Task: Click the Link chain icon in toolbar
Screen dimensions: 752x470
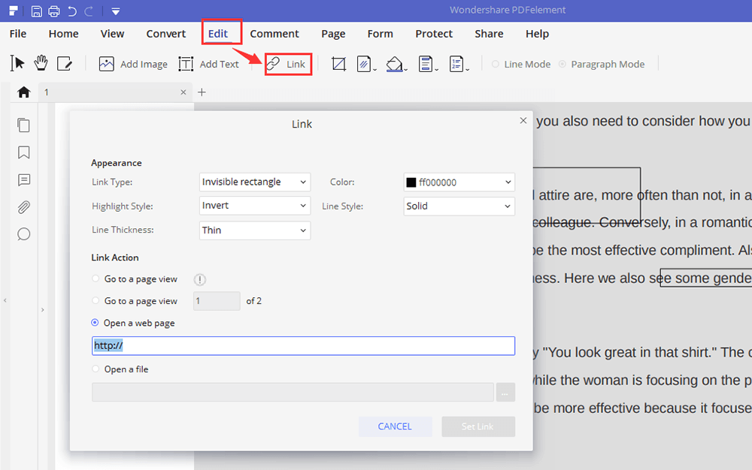Action: pyautogui.click(x=273, y=64)
